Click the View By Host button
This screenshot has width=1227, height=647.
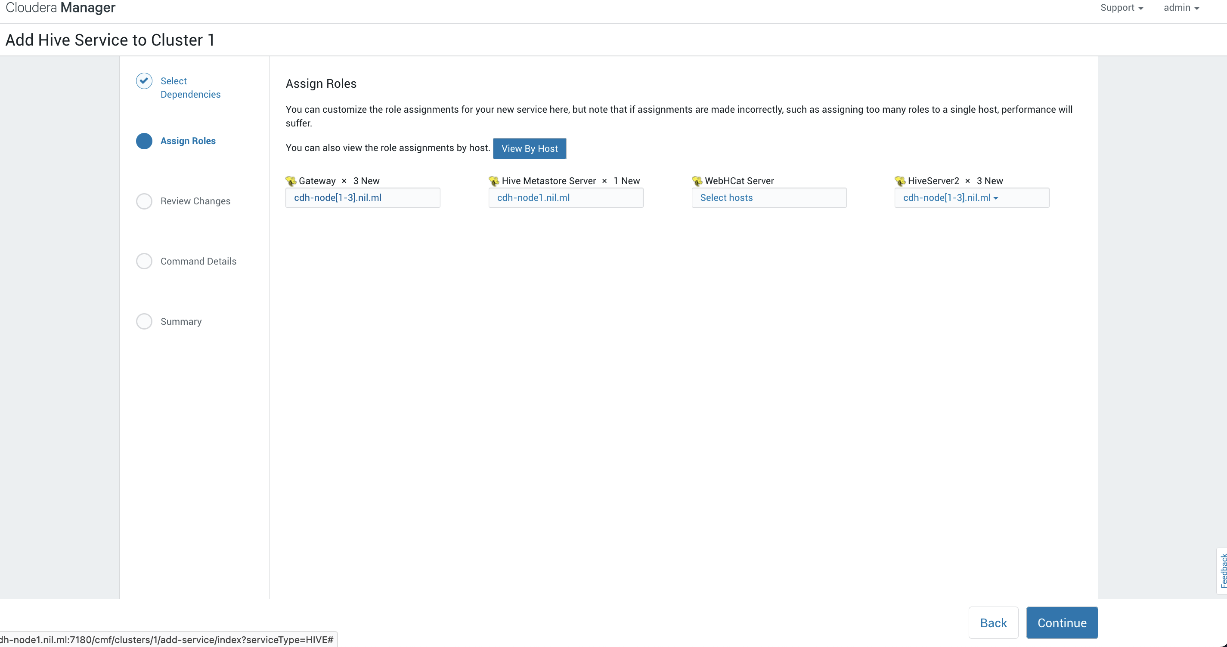(529, 148)
